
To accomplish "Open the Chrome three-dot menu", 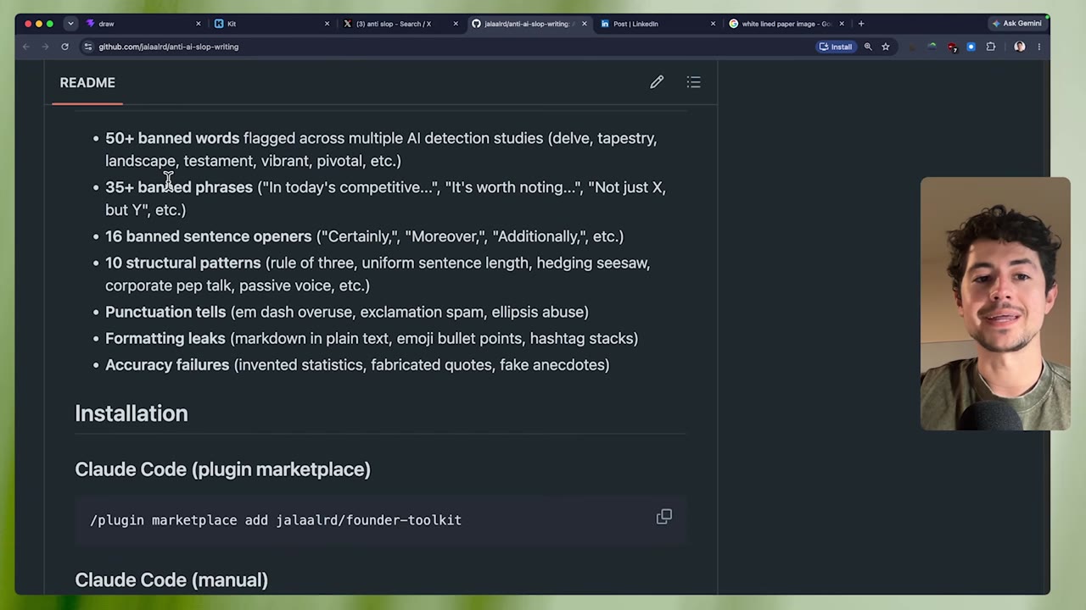I will click(x=1038, y=47).
